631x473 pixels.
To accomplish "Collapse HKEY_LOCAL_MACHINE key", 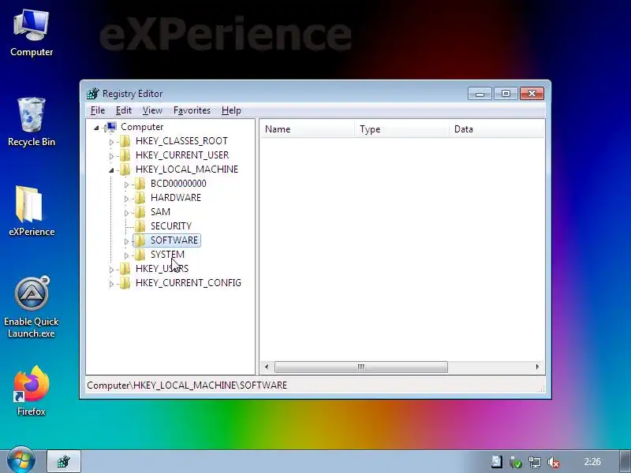I will pos(111,170).
